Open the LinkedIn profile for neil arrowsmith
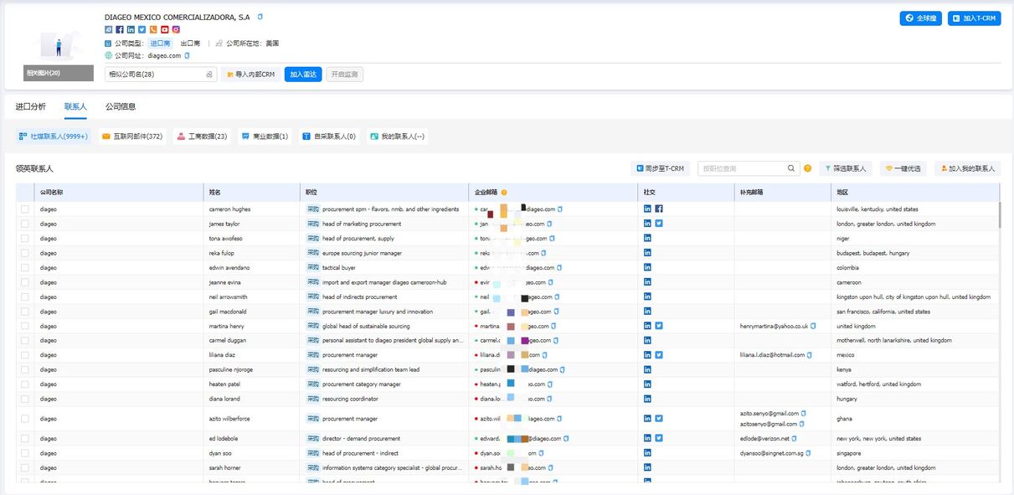Screen dimensions: 1014x495 647,296
